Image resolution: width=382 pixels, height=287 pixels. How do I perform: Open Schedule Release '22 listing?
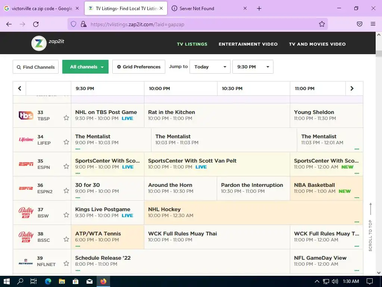coord(180,261)
